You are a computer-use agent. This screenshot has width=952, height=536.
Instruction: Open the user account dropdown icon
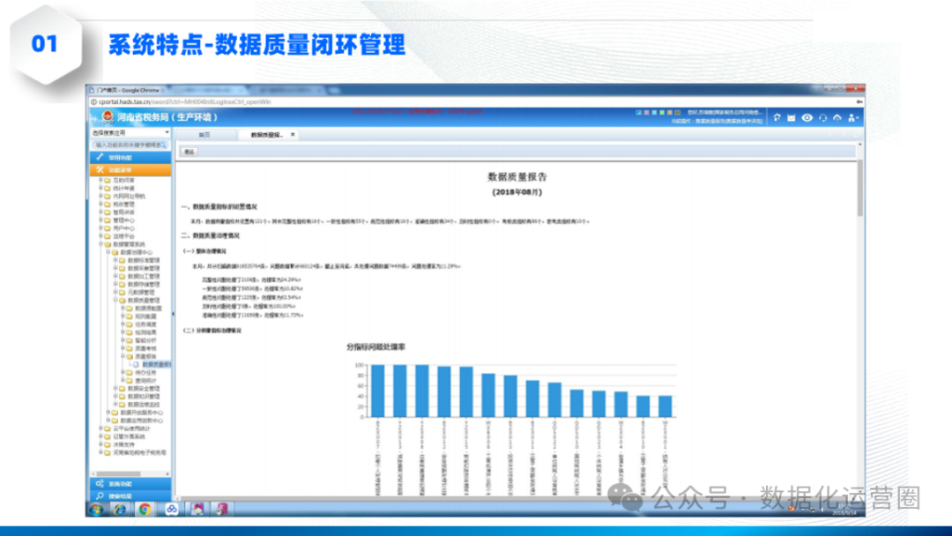852,118
